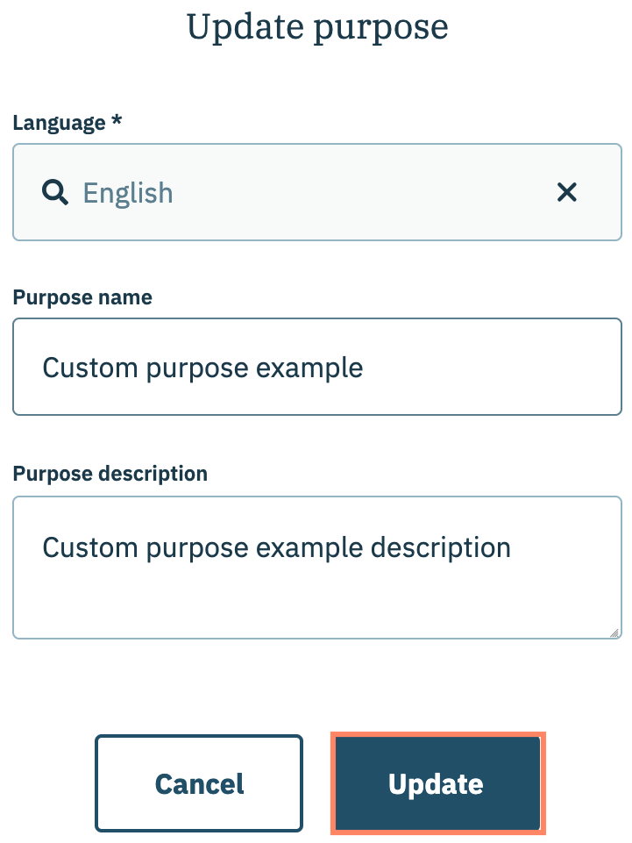Place cursor on 'Custom purpose example description' text

276,547
